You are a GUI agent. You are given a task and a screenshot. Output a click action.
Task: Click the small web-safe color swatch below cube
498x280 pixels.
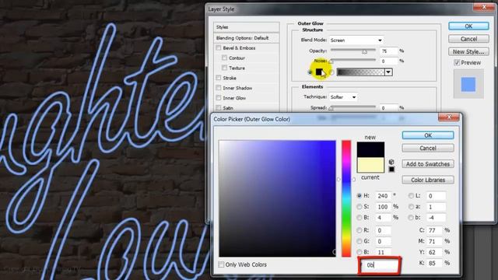pos(391,170)
